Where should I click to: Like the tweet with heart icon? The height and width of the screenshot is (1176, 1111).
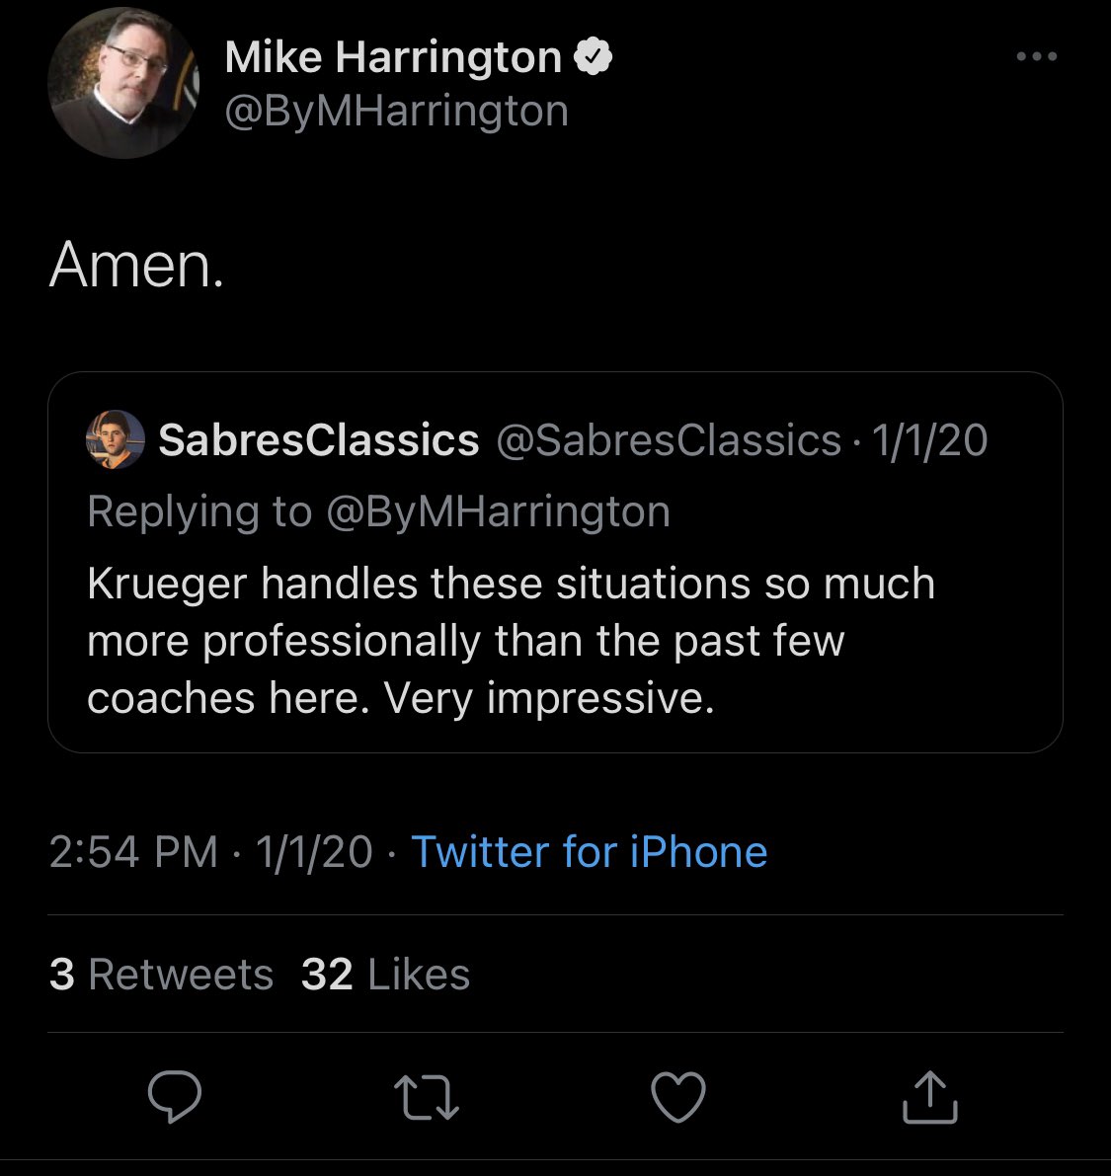(678, 1096)
